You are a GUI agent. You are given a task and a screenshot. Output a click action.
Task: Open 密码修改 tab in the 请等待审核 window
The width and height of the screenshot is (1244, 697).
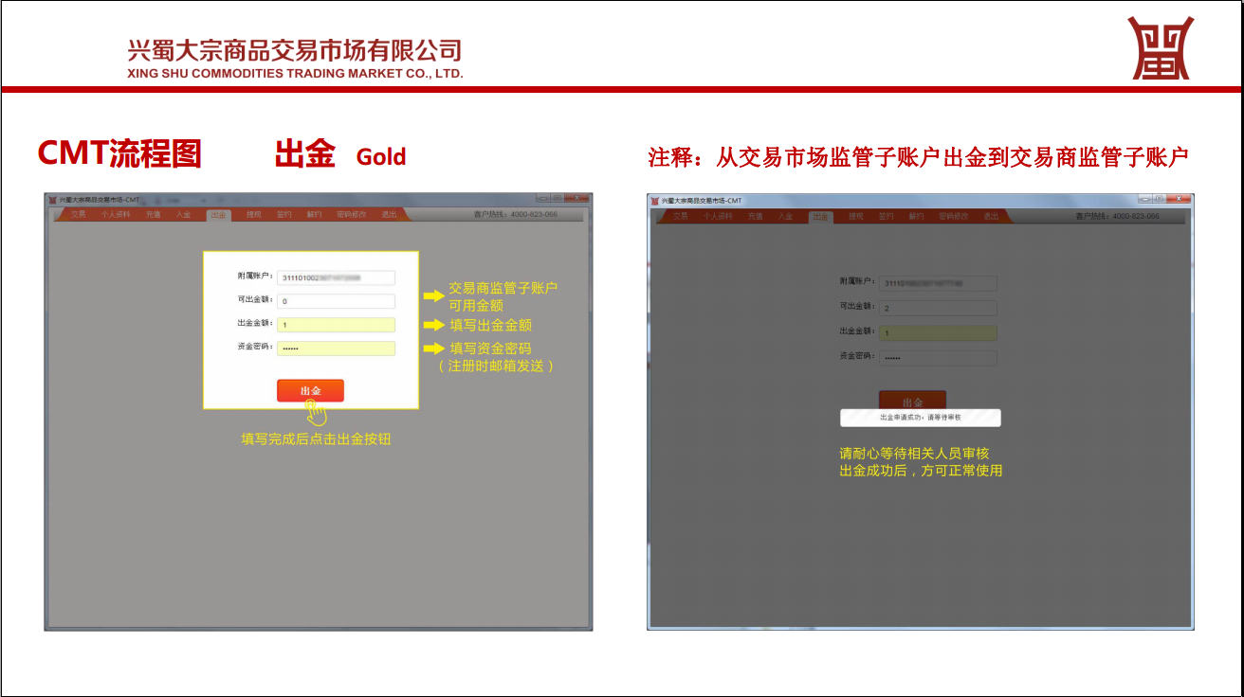954,217
